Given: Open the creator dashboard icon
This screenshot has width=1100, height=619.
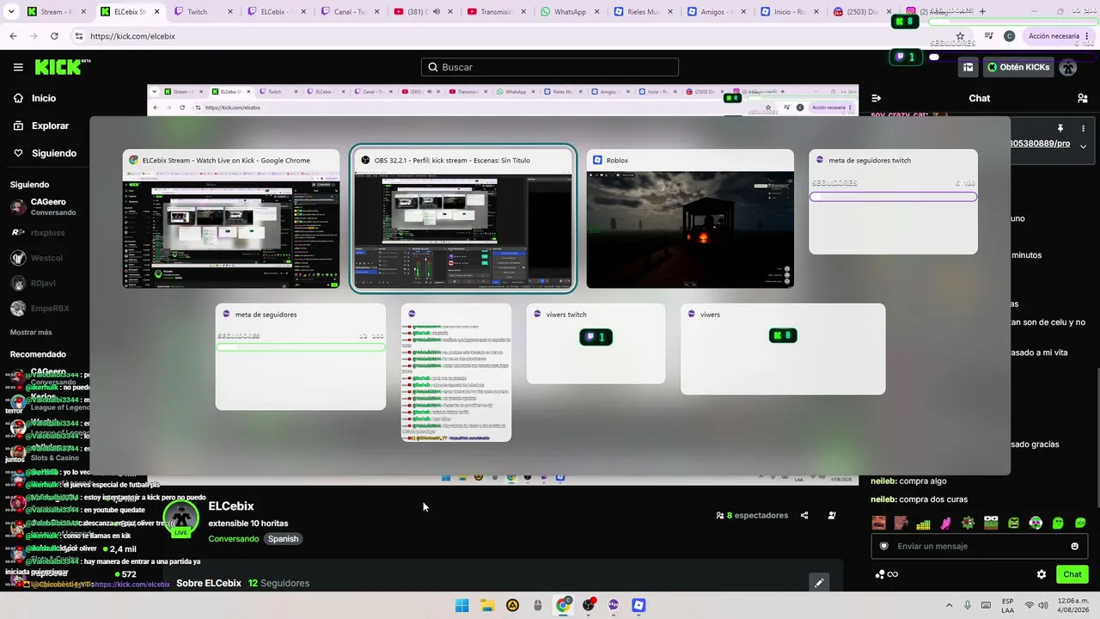Looking at the screenshot, I should (968, 67).
